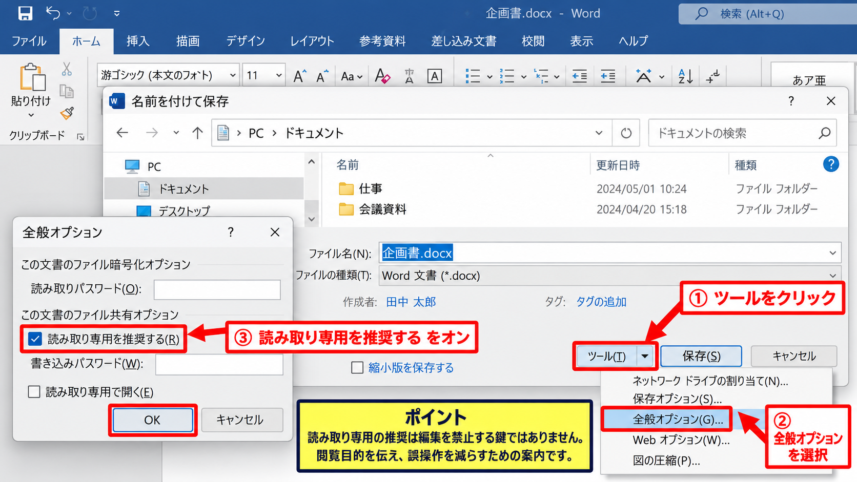Viewport: 857px width, 482px height.
Task: Click the Clear Formatting icon
Action: coord(382,76)
